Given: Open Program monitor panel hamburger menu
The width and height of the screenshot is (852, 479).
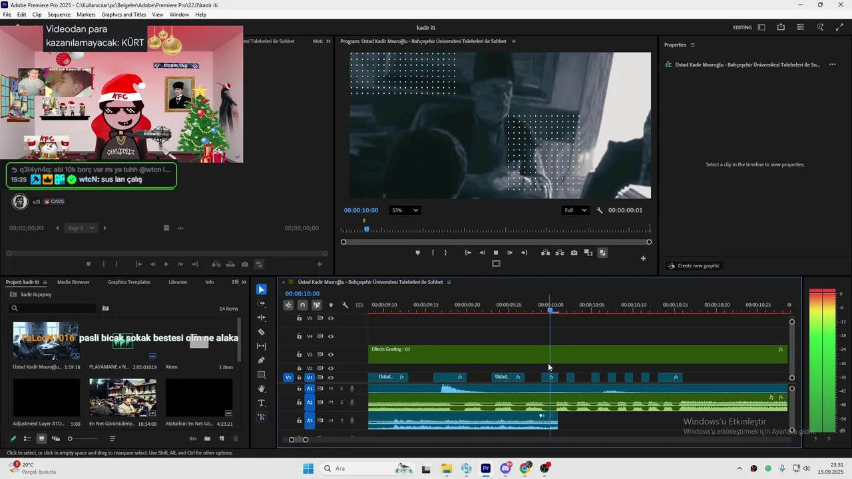Looking at the screenshot, I should pyautogui.click(x=513, y=41).
